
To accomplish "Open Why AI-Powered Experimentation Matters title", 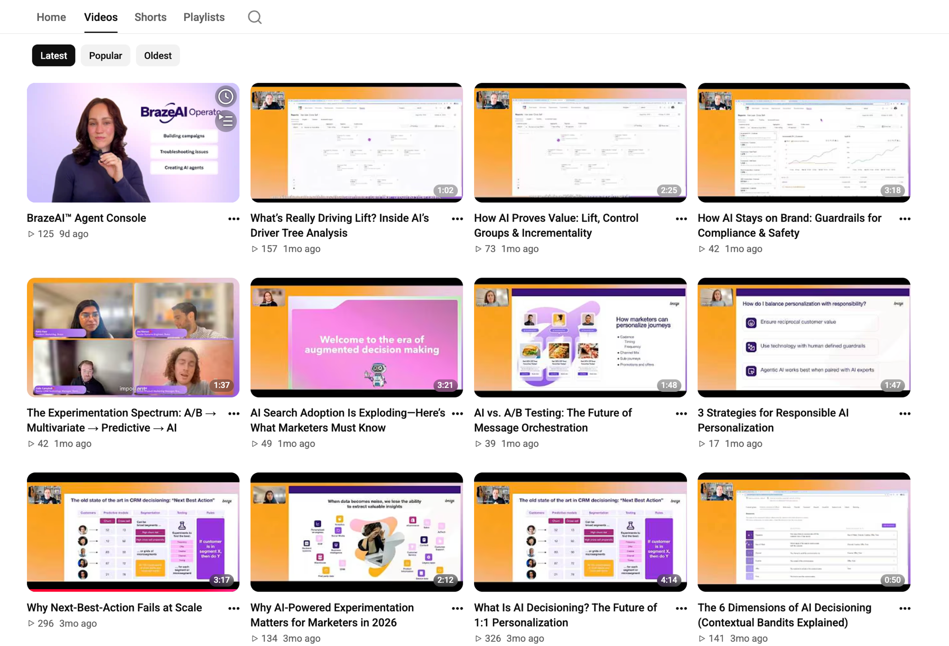I will click(332, 615).
